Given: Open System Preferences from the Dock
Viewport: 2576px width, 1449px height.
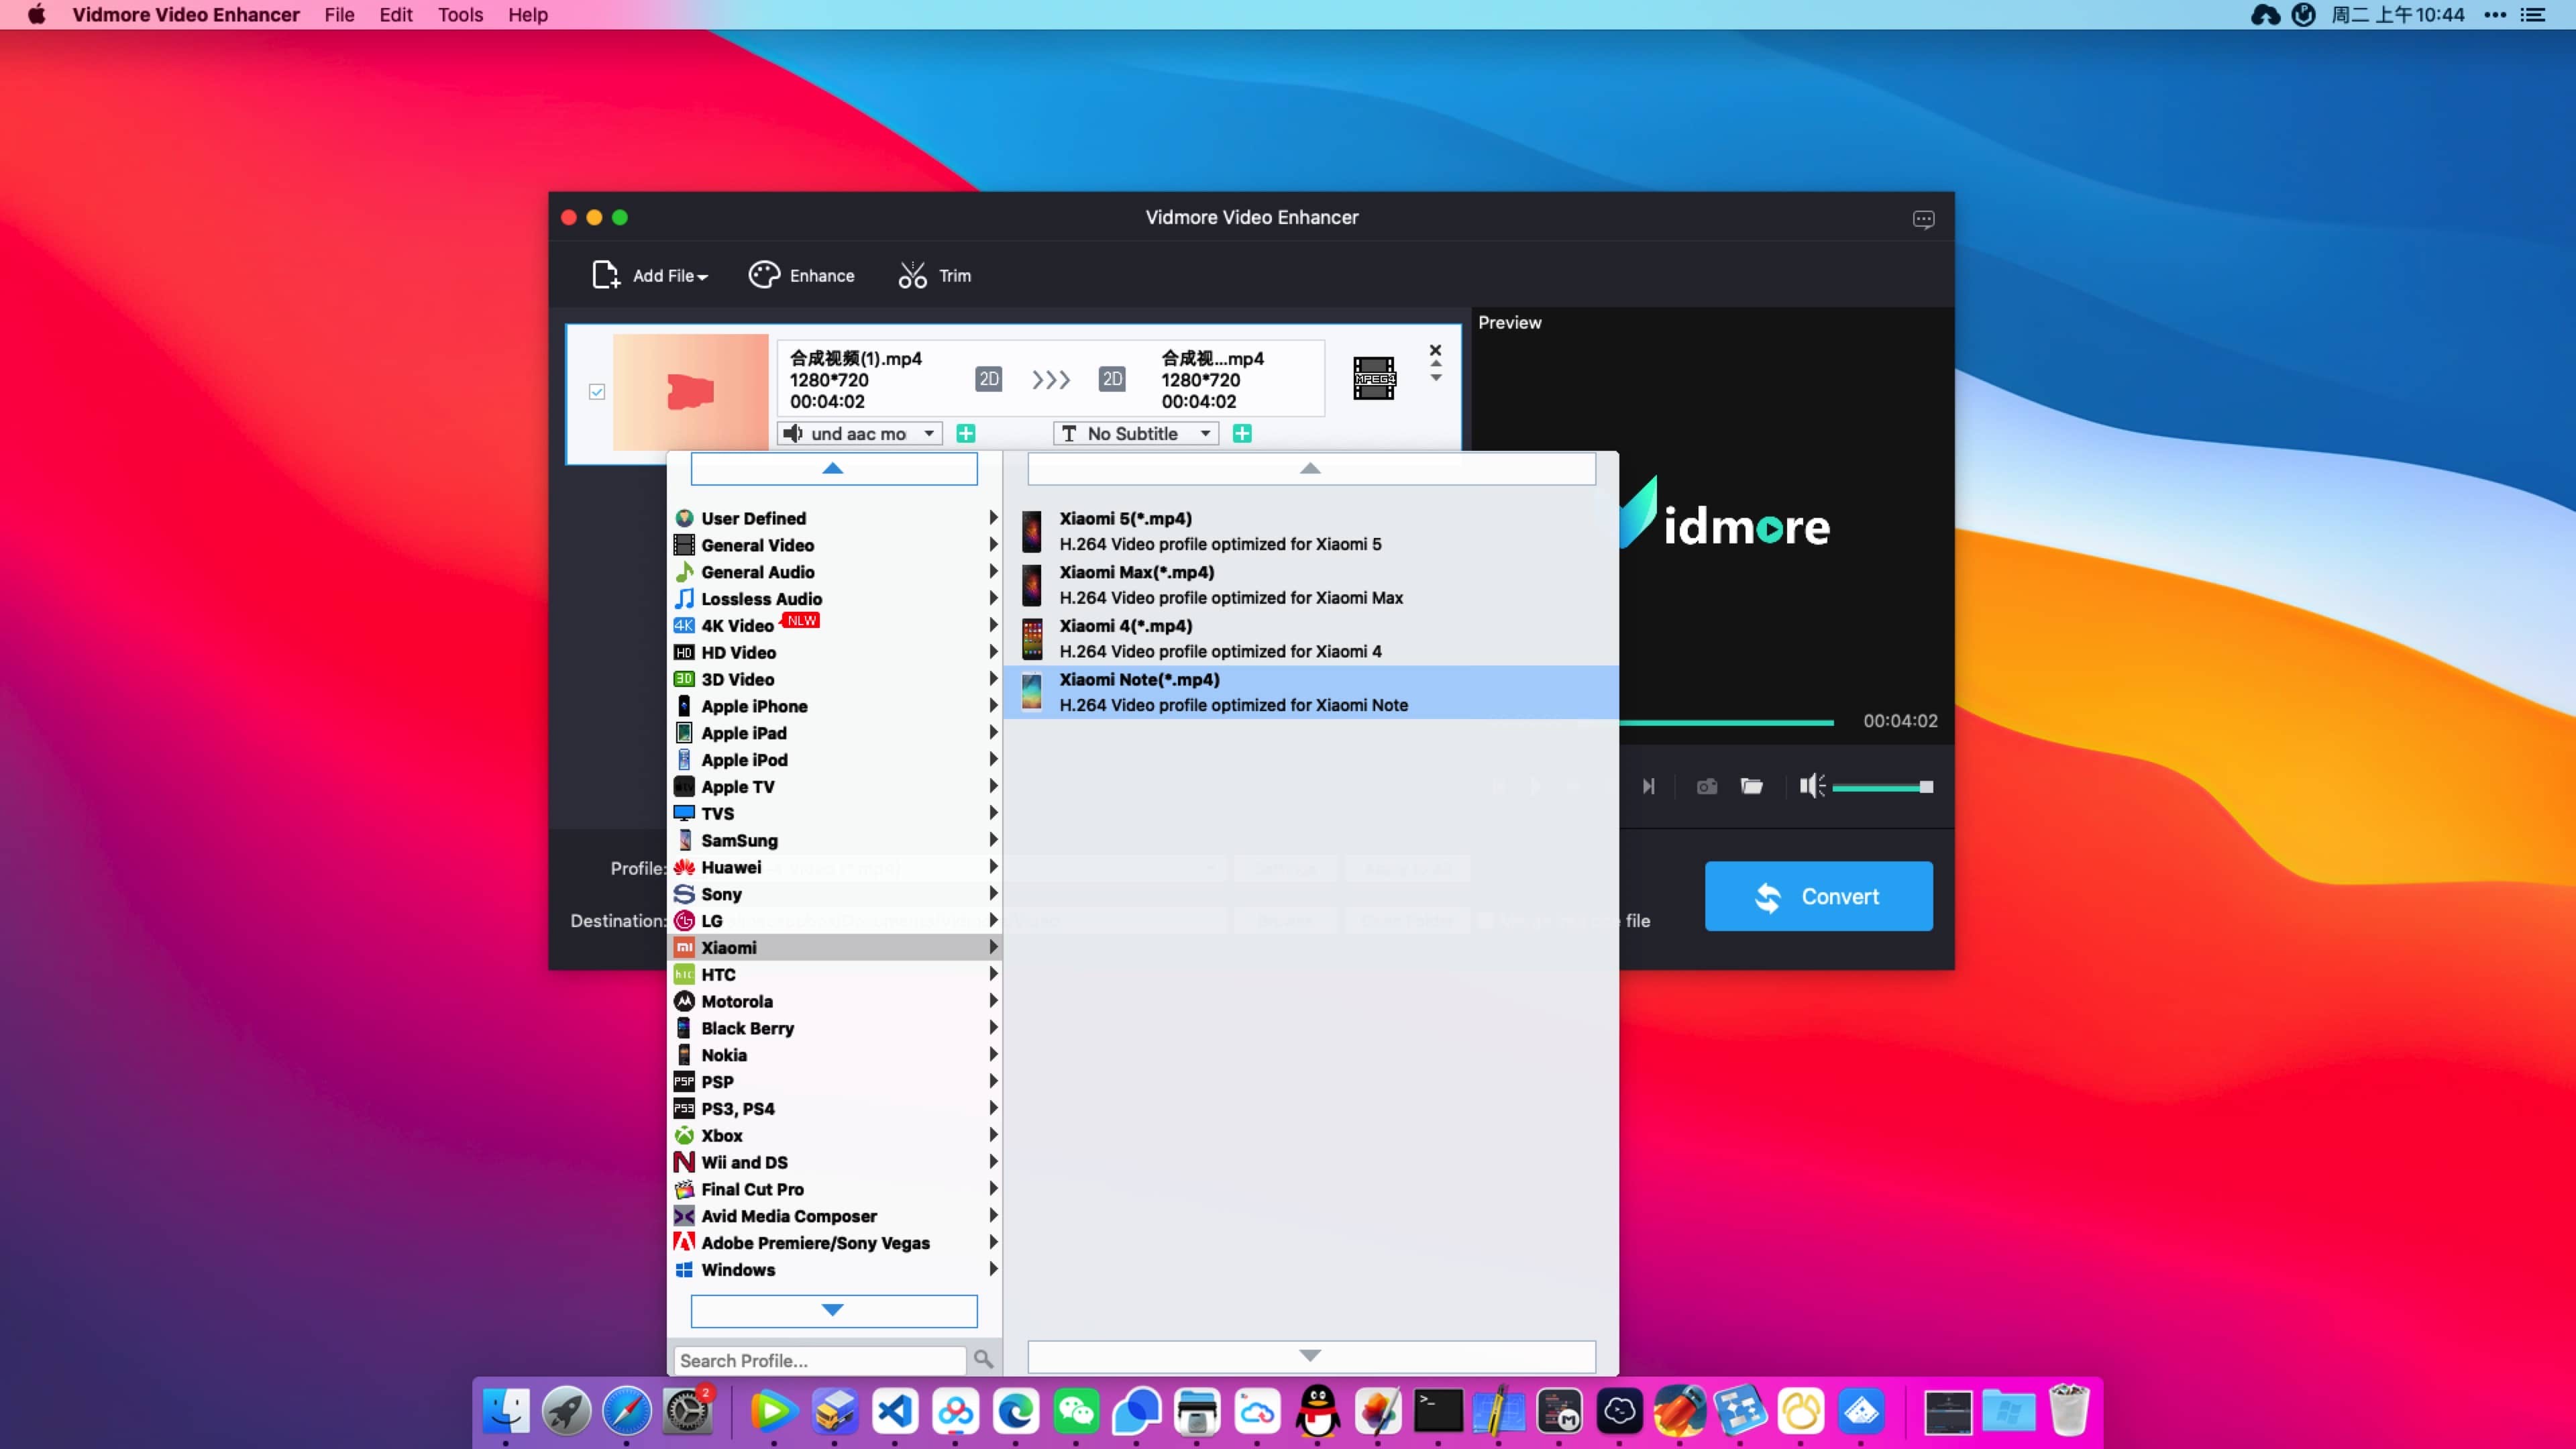Looking at the screenshot, I should click(688, 1411).
